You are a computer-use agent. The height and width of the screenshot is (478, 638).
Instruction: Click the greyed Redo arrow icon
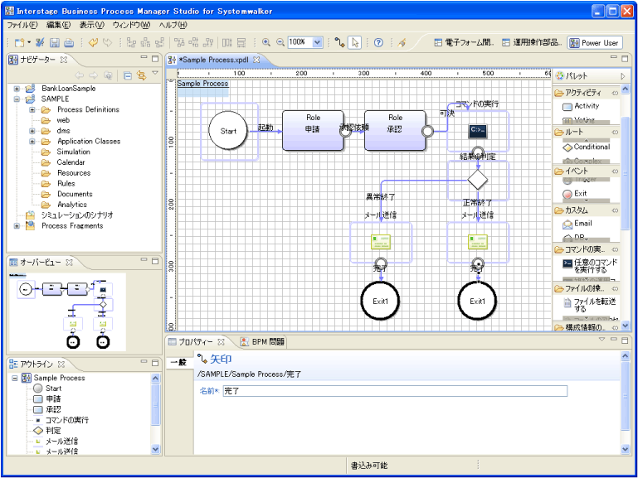pos(107,42)
